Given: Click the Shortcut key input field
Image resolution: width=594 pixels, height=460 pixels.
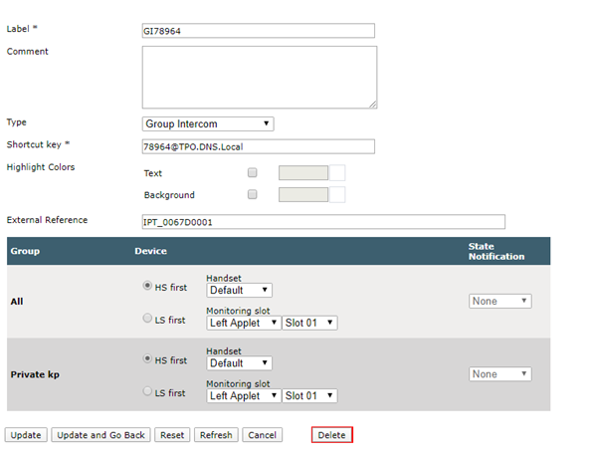Looking at the screenshot, I should pyautogui.click(x=259, y=146).
